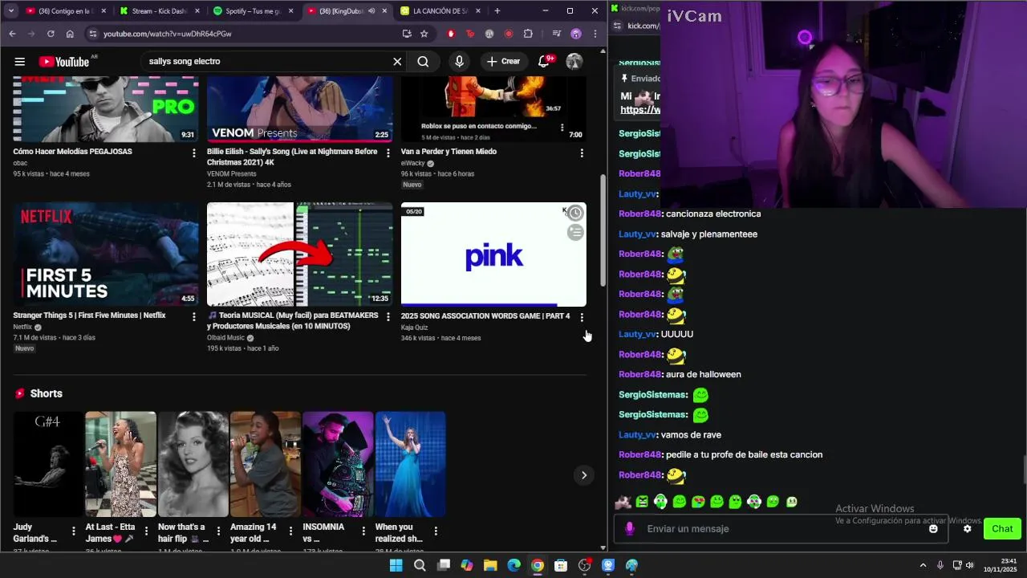Launch Microsoft Edge from taskbar

click(513, 565)
